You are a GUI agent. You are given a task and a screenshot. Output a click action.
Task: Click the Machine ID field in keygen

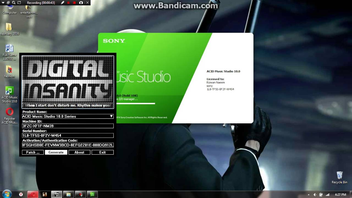[x=68, y=126]
